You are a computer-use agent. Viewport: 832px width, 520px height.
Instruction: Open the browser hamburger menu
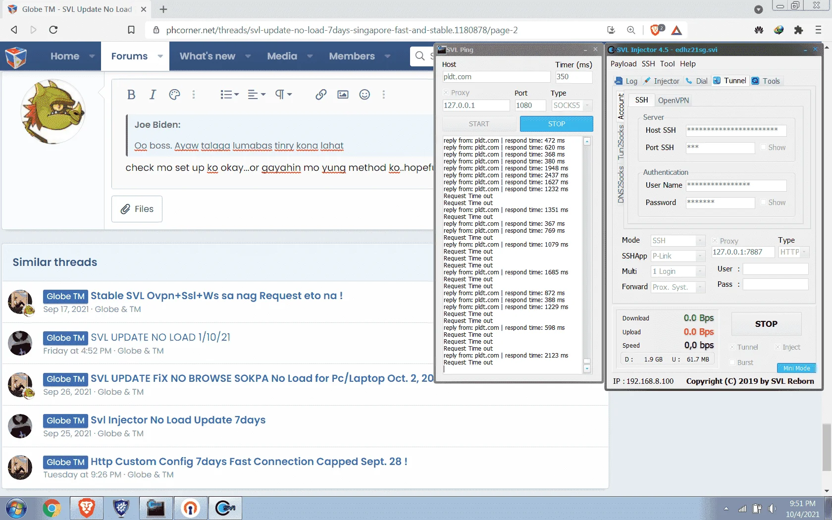[x=818, y=30]
